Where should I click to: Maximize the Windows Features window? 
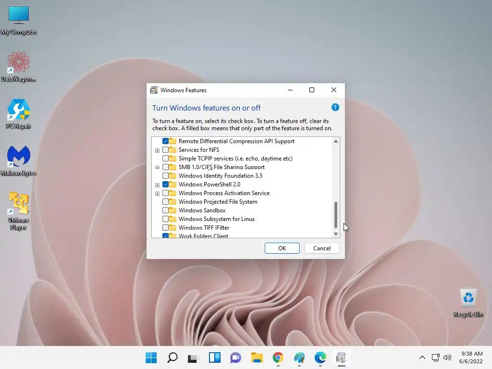[x=311, y=90]
